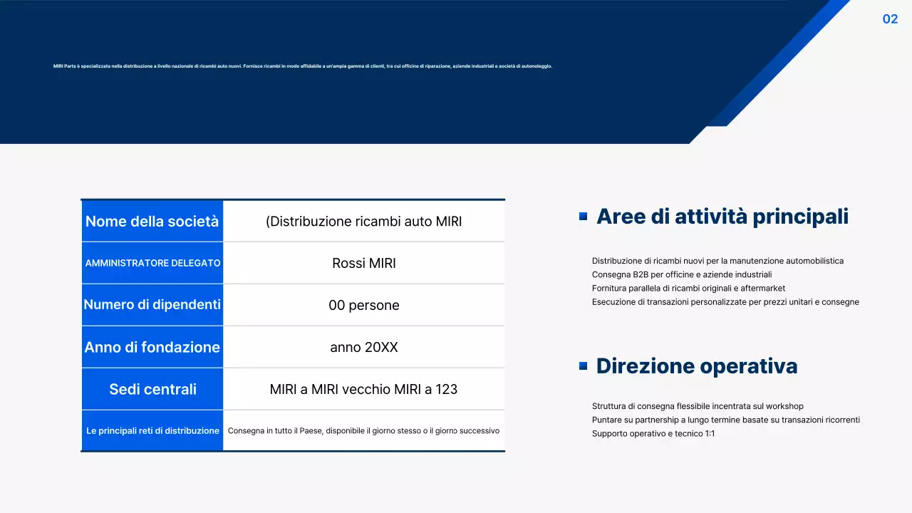
Task: Click the blue square bullet beside Aree di attività principali
Action: click(584, 214)
